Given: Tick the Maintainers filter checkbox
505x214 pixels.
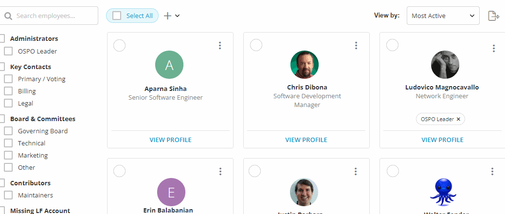Looking at the screenshot, I should (8, 195).
